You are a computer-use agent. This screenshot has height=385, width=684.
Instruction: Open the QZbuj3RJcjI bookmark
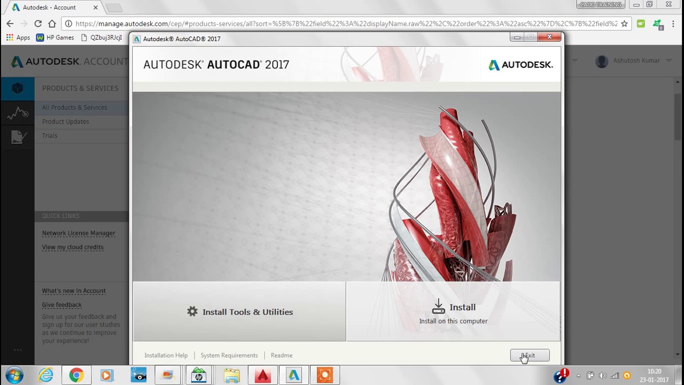point(102,37)
